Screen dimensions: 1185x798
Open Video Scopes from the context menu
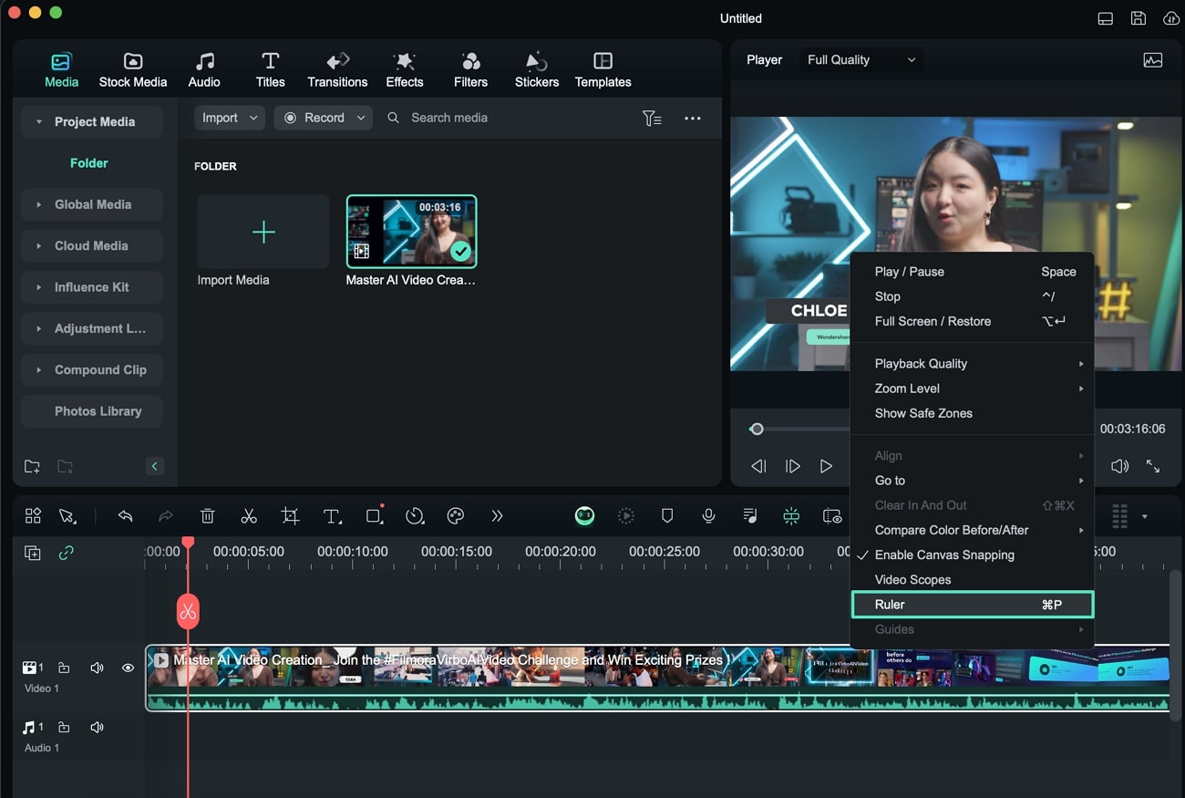pyautogui.click(x=972, y=579)
